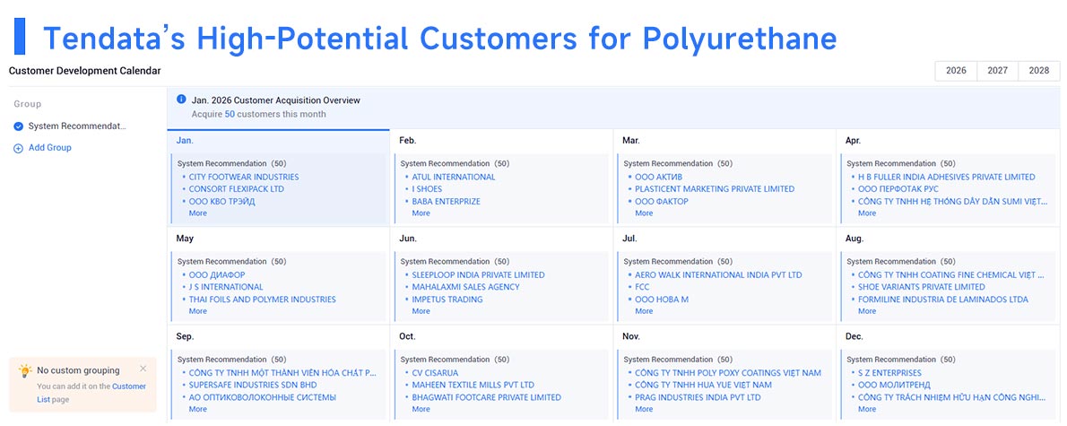The width and height of the screenshot is (1067, 426).
Task: Open CITY FOOTWEAR INDUSTRIES customer
Action: (x=244, y=177)
